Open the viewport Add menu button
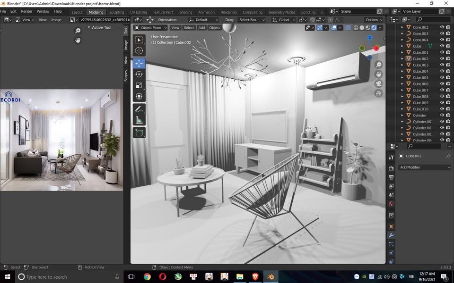The width and height of the screenshot is (454, 283). coord(201,28)
